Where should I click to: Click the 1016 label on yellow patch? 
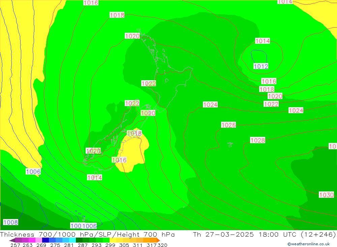click(x=119, y=160)
